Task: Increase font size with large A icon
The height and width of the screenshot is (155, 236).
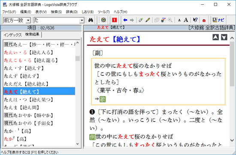Action: coord(186,20)
